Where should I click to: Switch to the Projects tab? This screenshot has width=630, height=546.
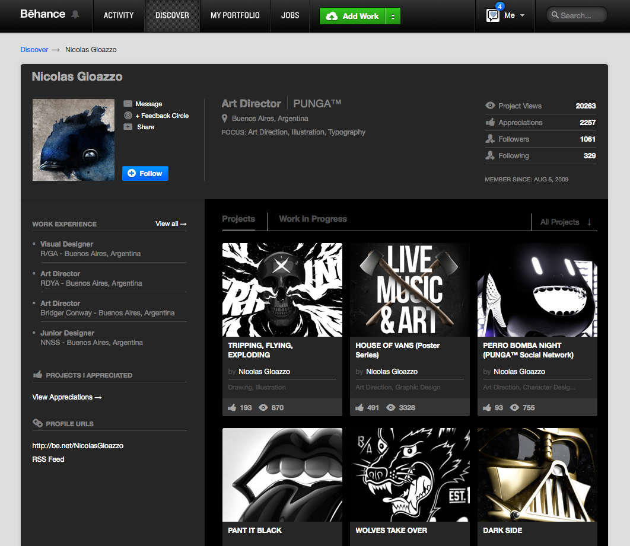(238, 219)
